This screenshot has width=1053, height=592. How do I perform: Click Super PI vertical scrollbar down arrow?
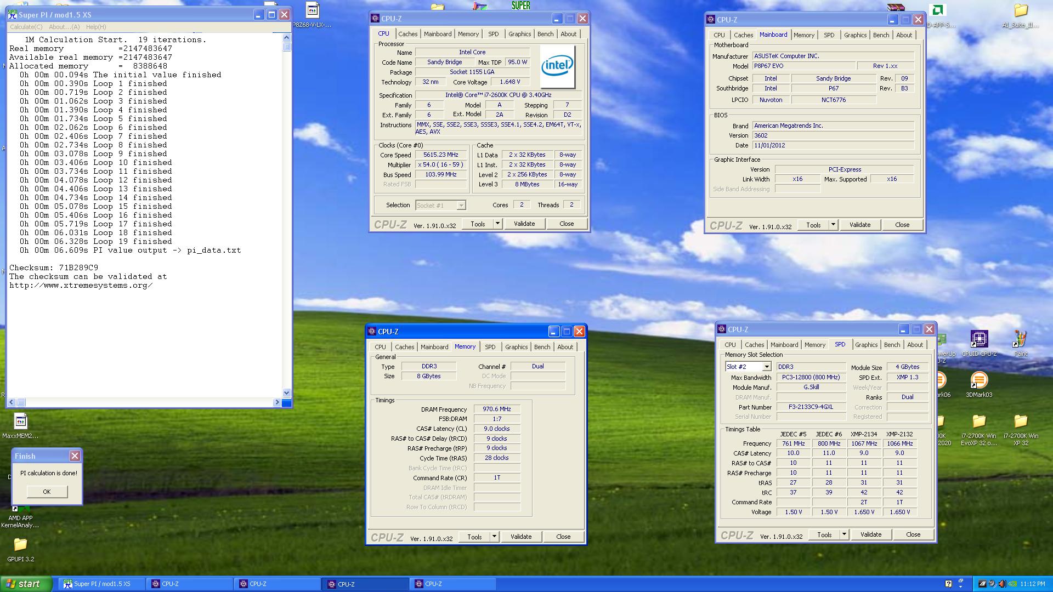(x=286, y=392)
